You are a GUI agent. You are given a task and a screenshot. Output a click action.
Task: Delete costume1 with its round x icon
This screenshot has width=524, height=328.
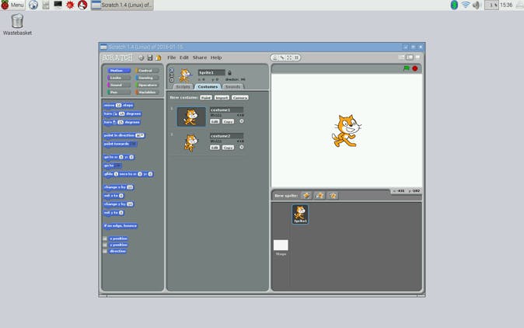pos(241,121)
